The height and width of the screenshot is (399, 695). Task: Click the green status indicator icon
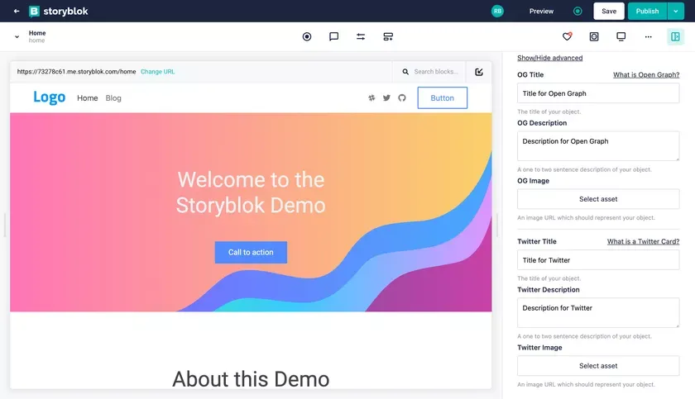tap(578, 11)
